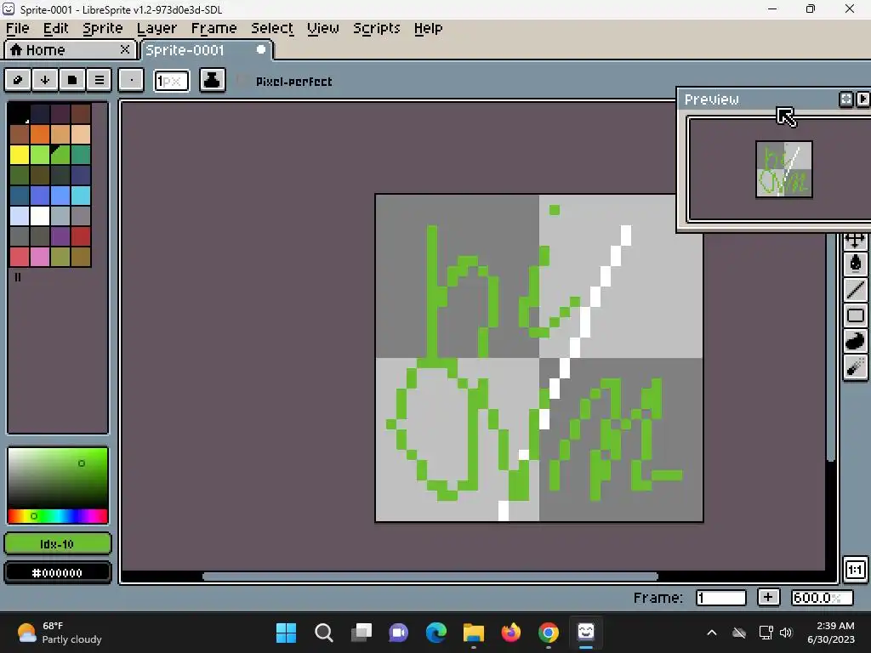This screenshot has width=871, height=653.
Task: Open Windows Search in the taskbar
Action: 324,633
